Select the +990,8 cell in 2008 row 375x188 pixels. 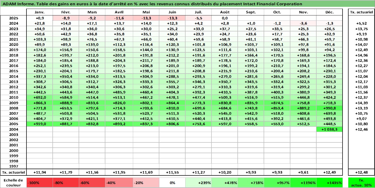point(329,108)
